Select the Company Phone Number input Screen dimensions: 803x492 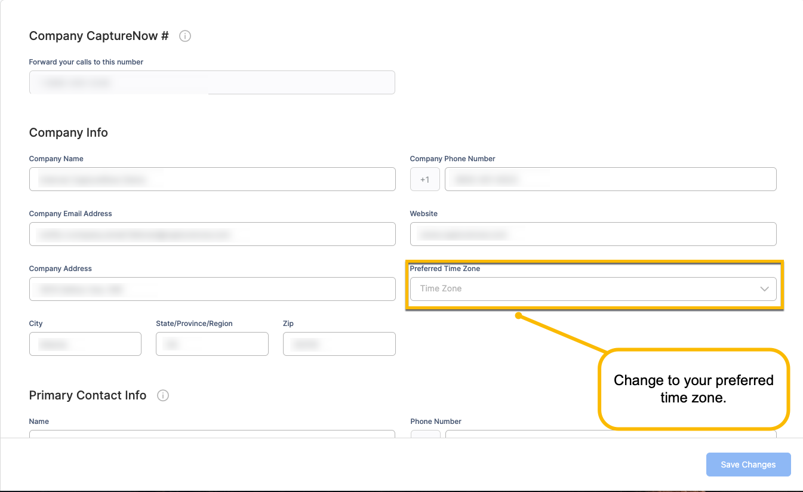tap(610, 179)
